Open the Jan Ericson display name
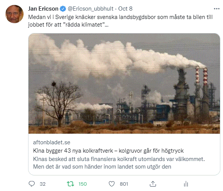 (x=43, y=9)
